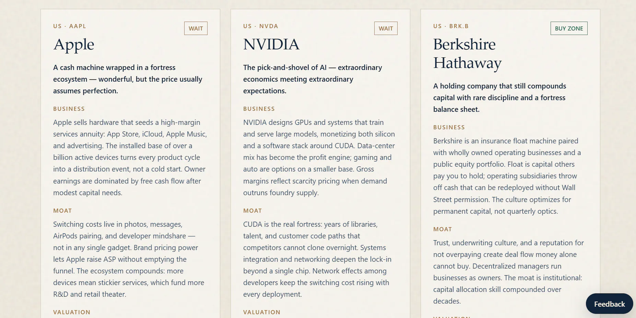Screen dimensions: 636x318
Task: Click the MOAT label in Berkshire card
Action: (443, 229)
